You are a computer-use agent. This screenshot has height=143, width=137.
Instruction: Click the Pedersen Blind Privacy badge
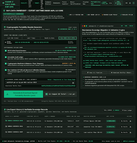pyautogui.click(x=110, y=15)
